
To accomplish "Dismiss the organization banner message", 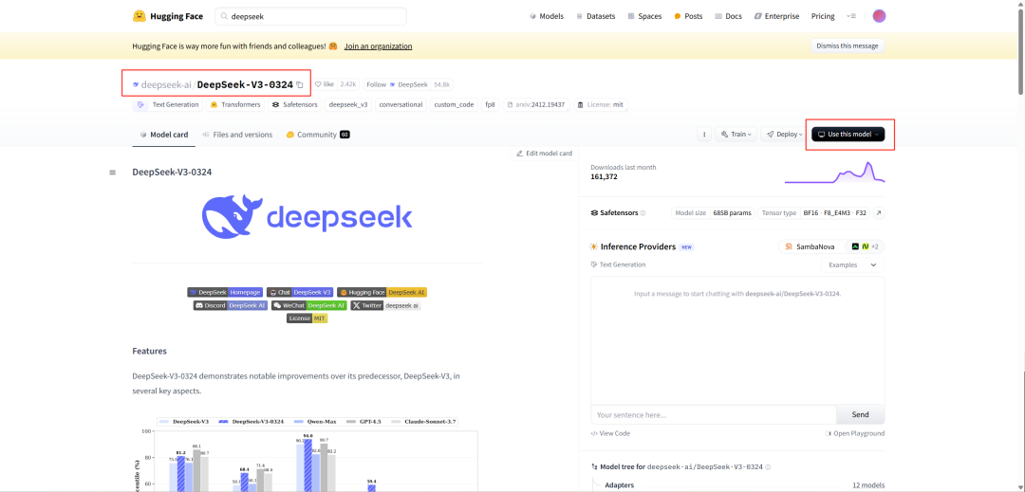I will coord(848,46).
